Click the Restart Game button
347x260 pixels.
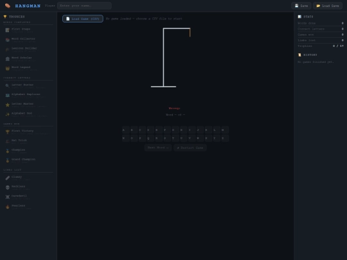[190, 148]
